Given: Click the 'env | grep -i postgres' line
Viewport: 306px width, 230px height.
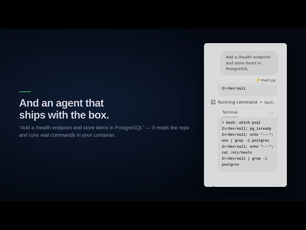Looking at the screenshot, I should coord(245,140).
